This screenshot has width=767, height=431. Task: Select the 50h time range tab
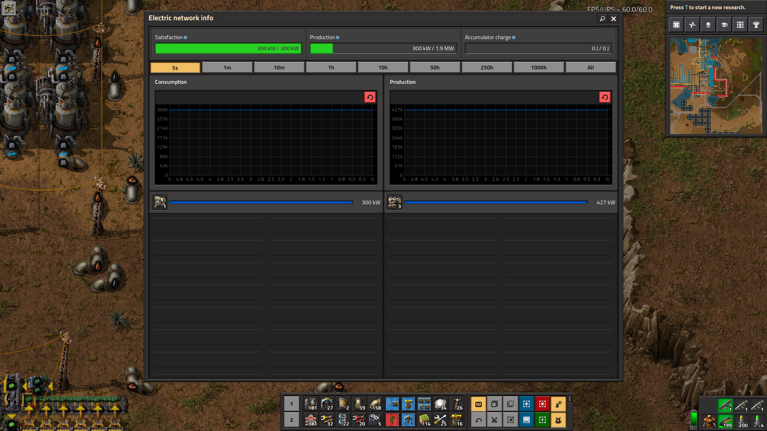click(x=435, y=67)
